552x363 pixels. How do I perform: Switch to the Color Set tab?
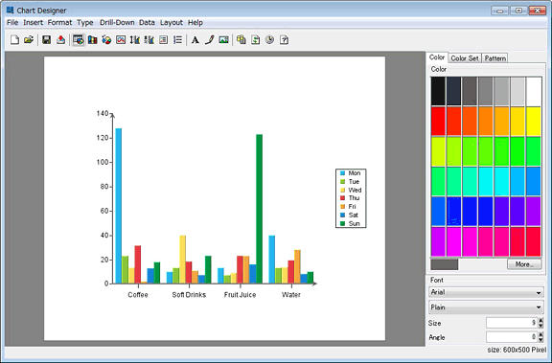(465, 58)
